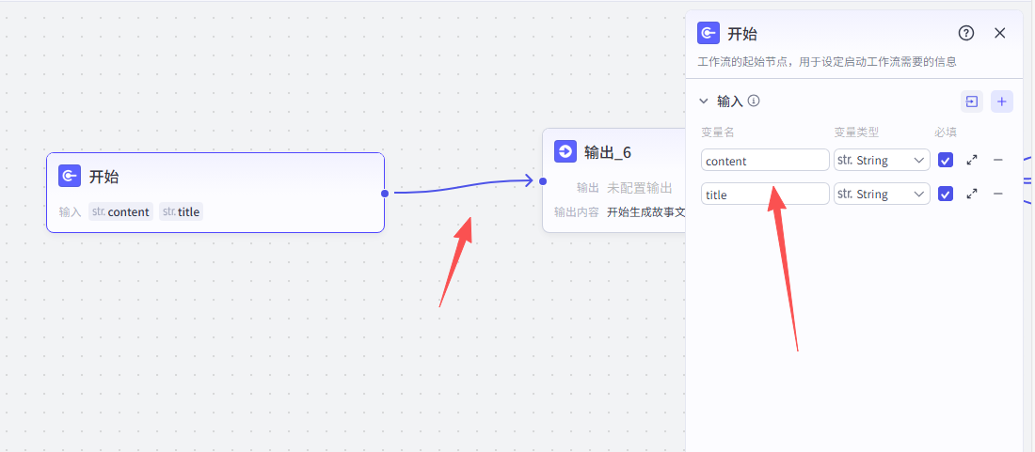Viewport: 1035px width, 452px height.
Task: Collapse the 输入 section
Action: [703, 101]
